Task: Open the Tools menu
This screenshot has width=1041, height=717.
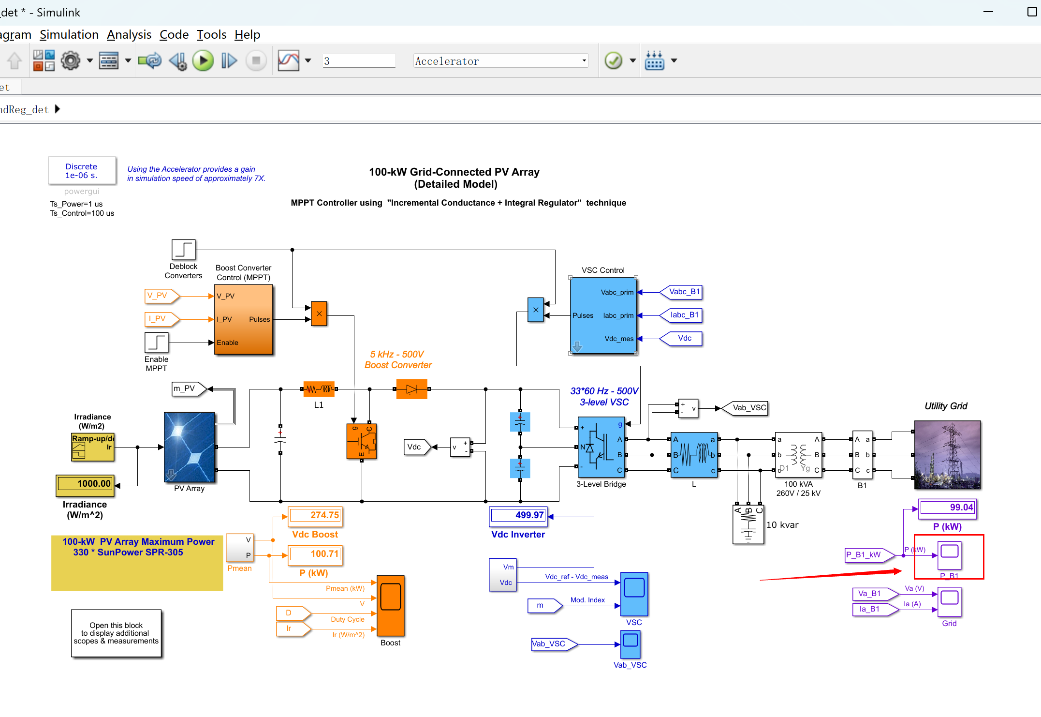Action: point(211,35)
